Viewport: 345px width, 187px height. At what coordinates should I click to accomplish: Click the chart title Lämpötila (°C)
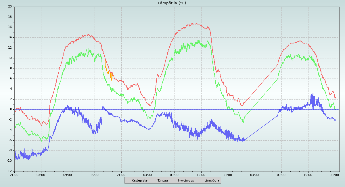172,3
